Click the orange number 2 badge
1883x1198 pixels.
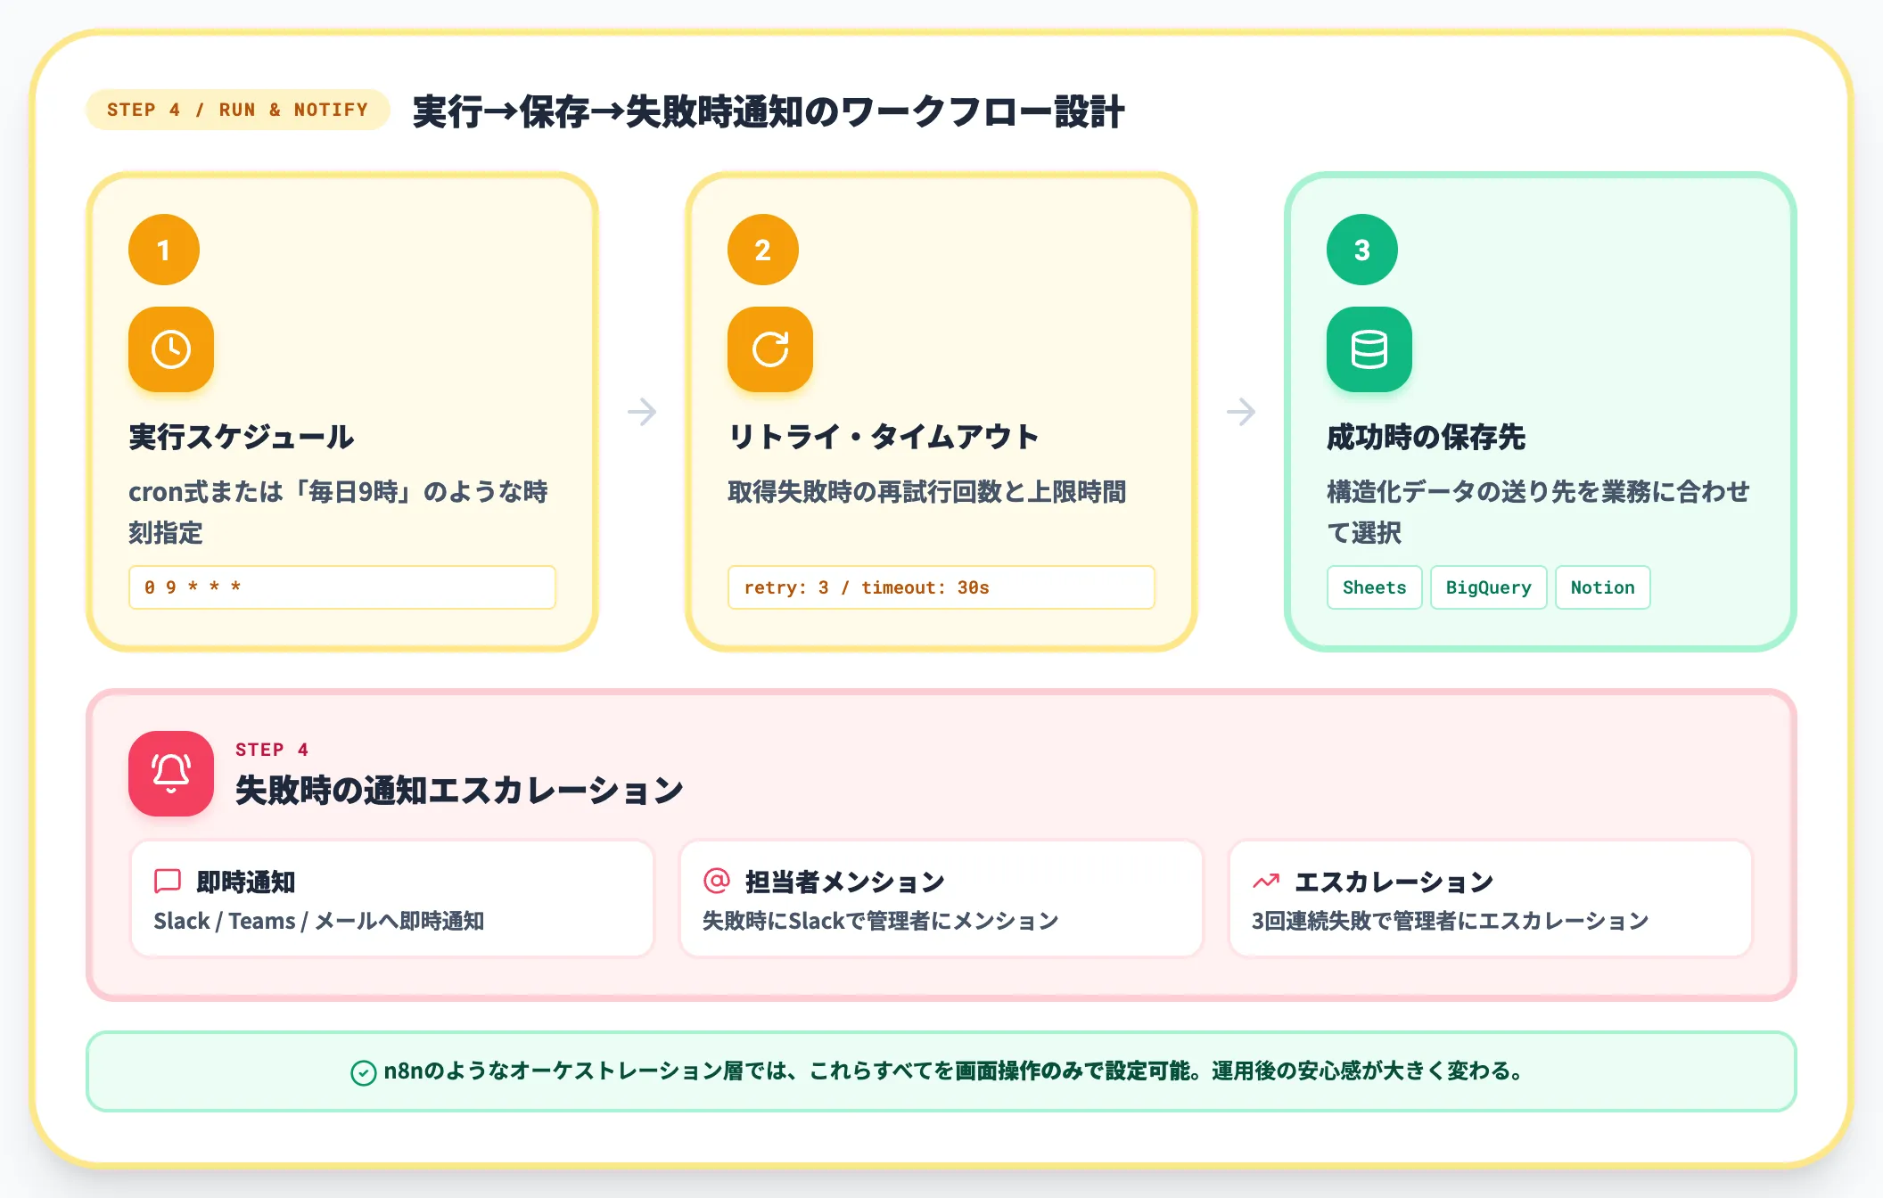[x=763, y=250]
